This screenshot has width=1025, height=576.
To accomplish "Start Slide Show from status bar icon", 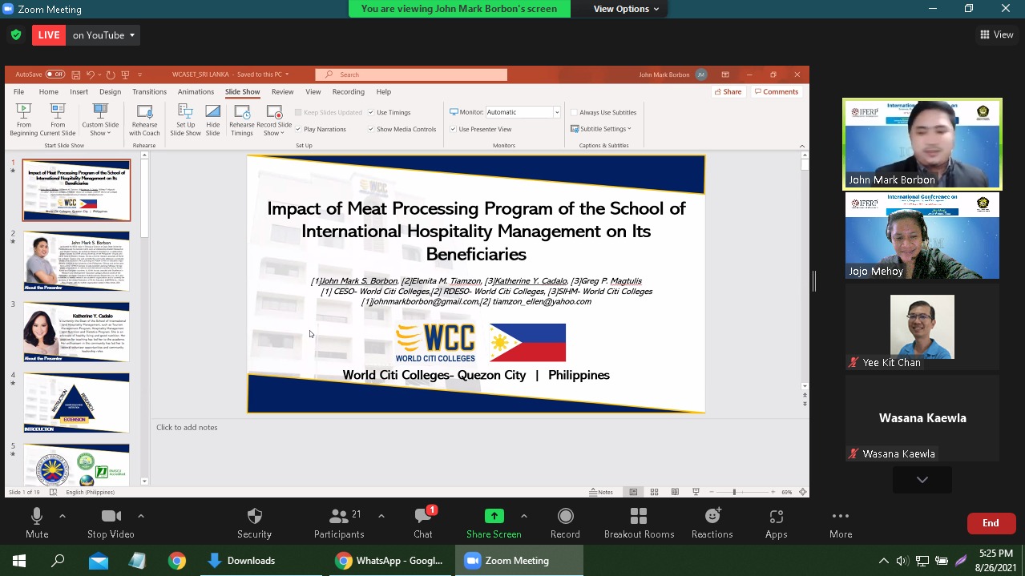I will [x=696, y=492].
